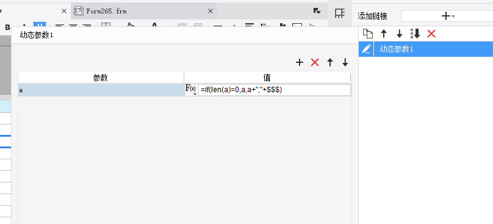The image size is (493, 224).
Task: Move parameter a down in the dialog table
Action: 345,62
